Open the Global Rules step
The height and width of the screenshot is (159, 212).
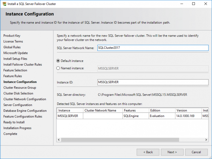(12, 47)
